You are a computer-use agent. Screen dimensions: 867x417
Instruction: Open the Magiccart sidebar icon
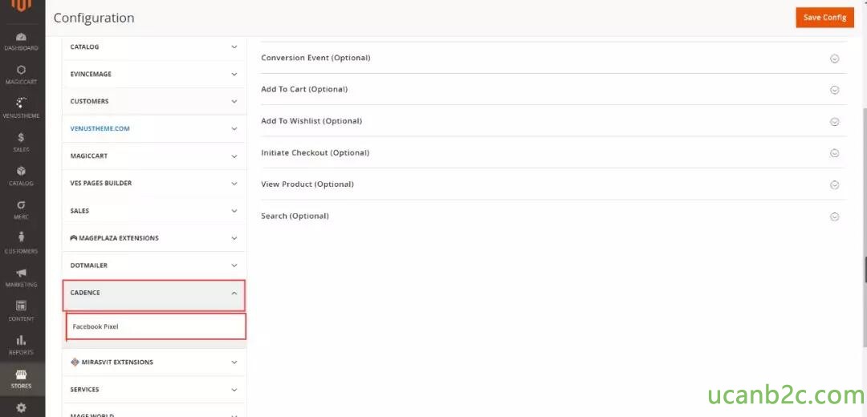click(22, 70)
